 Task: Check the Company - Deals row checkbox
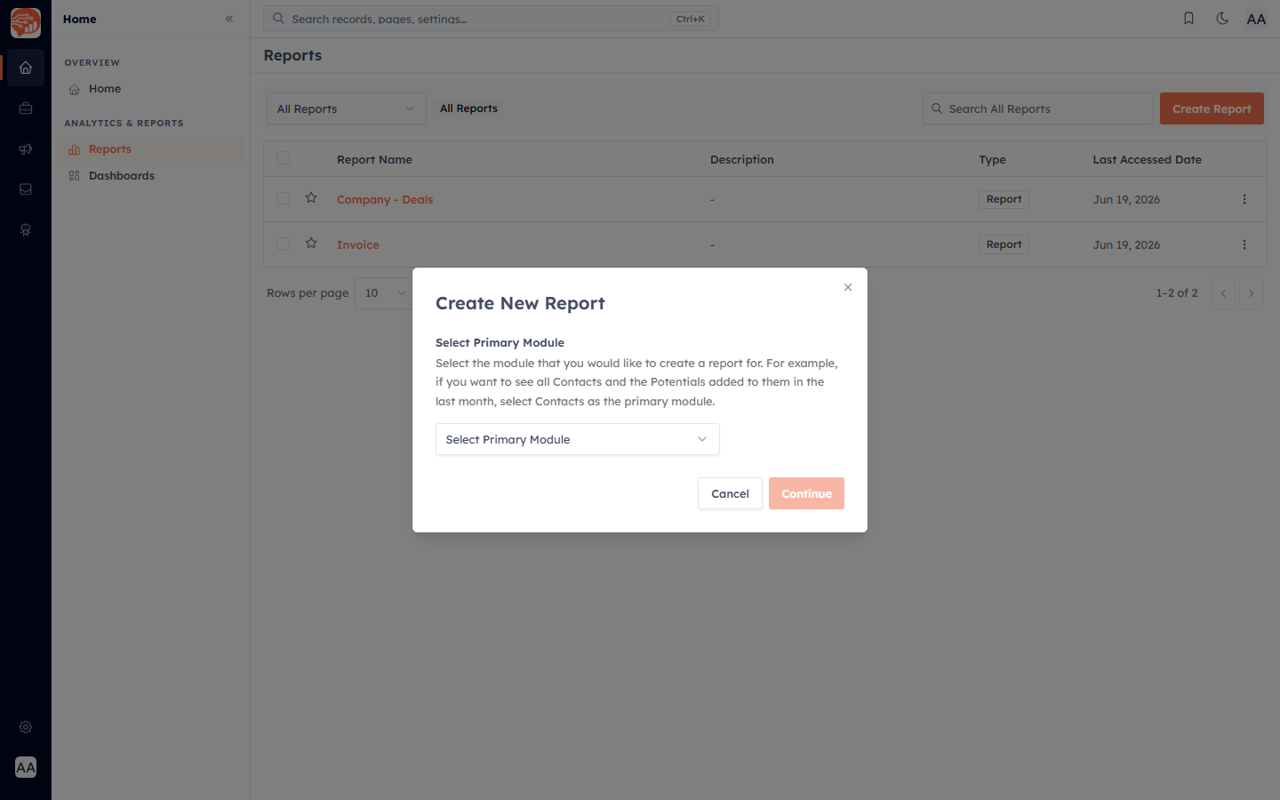click(283, 199)
